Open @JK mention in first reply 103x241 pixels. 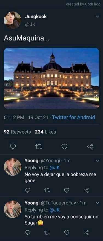55,168
